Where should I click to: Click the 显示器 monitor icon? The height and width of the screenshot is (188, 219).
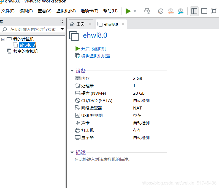(x=77, y=138)
